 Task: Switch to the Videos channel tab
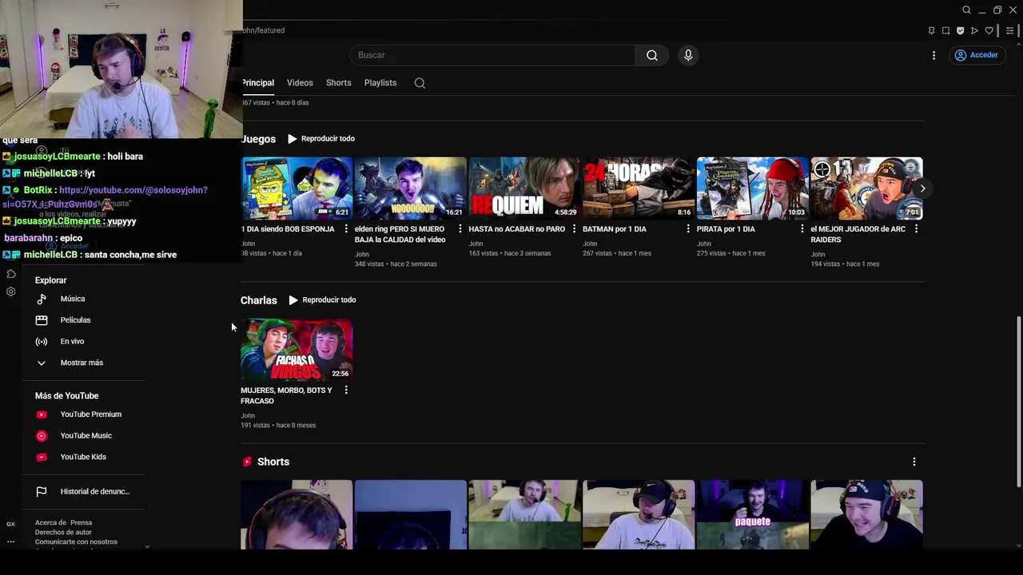click(x=300, y=83)
